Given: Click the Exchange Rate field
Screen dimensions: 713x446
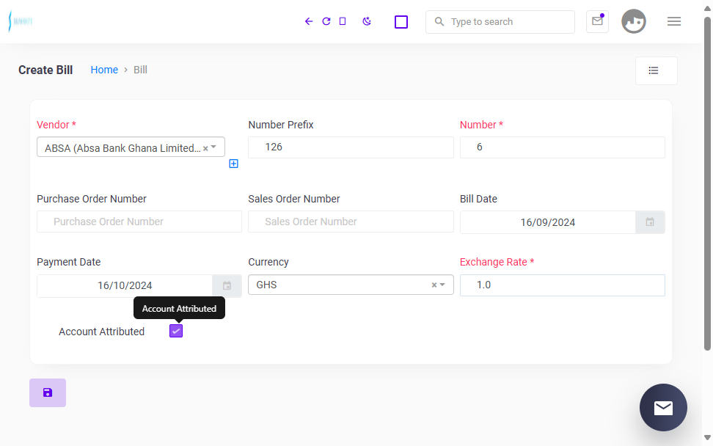Looking at the screenshot, I should pyautogui.click(x=562, y=285).
